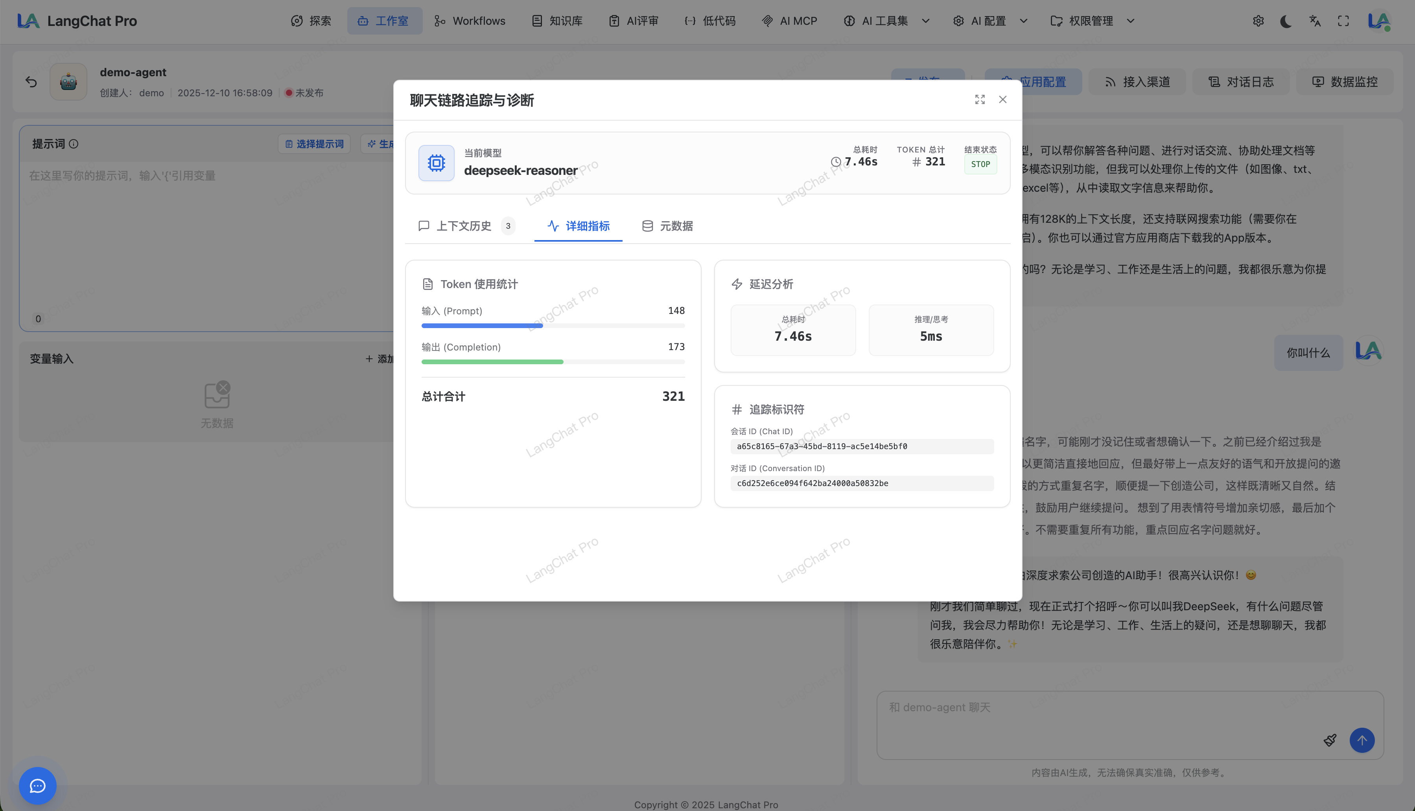Viewport: 1415px width, 811px height.
Task: Click the 对话日志 button
Action: tap(1240, 82)
